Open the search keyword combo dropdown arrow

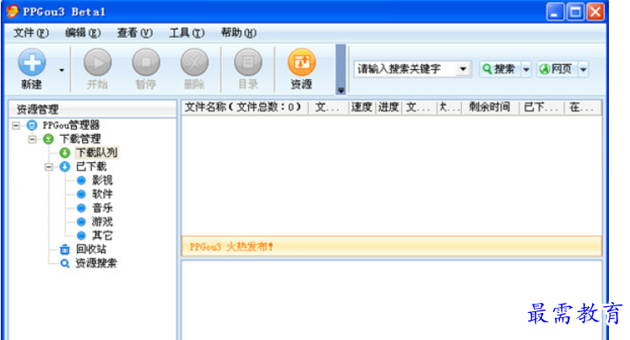coord(464,69)
